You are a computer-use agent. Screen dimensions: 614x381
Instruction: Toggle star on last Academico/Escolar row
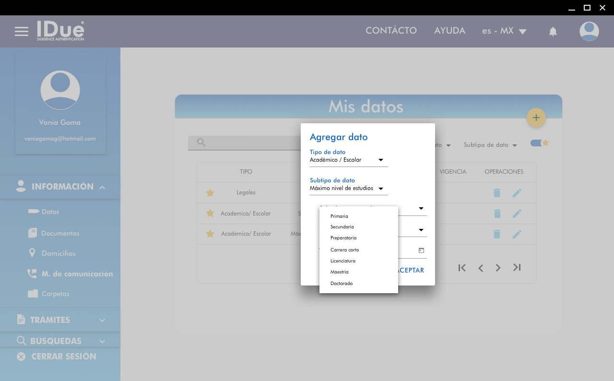[210, 234]
